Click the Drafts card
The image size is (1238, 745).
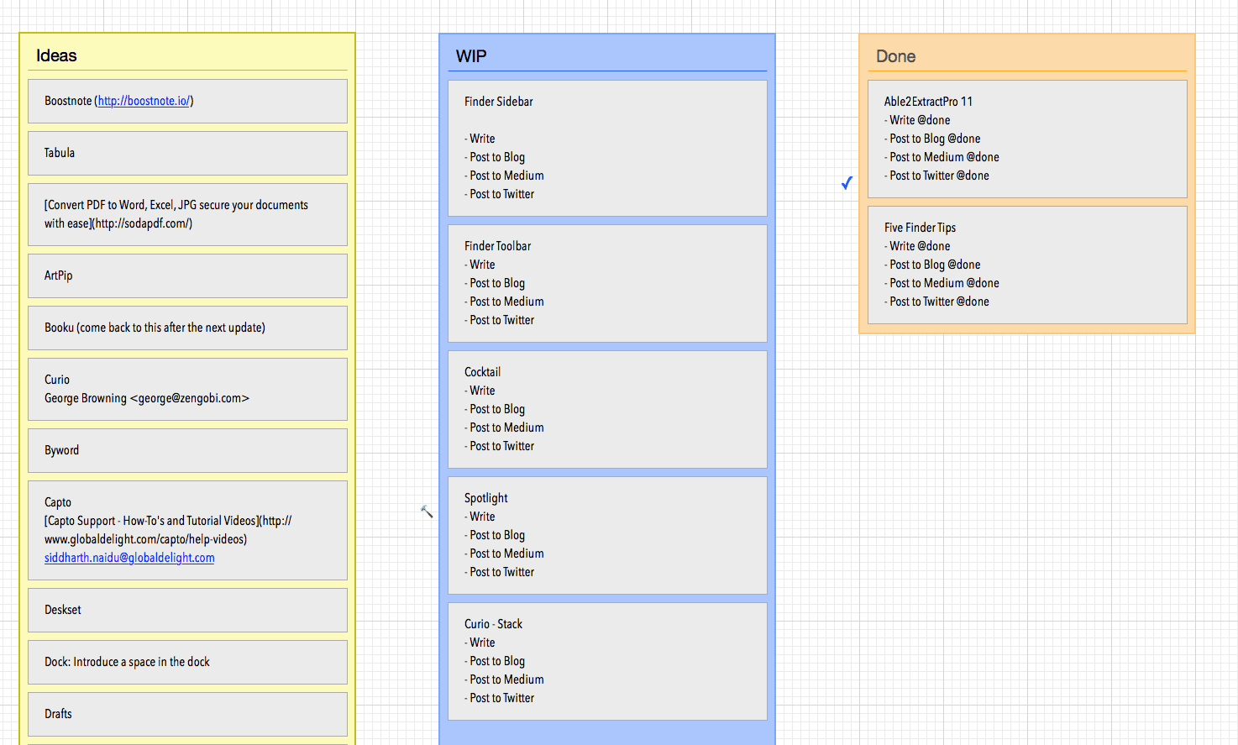(x=187, y=714)
